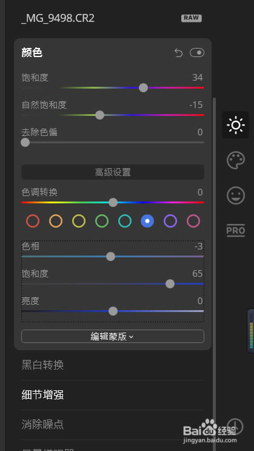Click the reset arrow in 颜色 panel
The width and height of the screenshot is (254, 451).
178,53
